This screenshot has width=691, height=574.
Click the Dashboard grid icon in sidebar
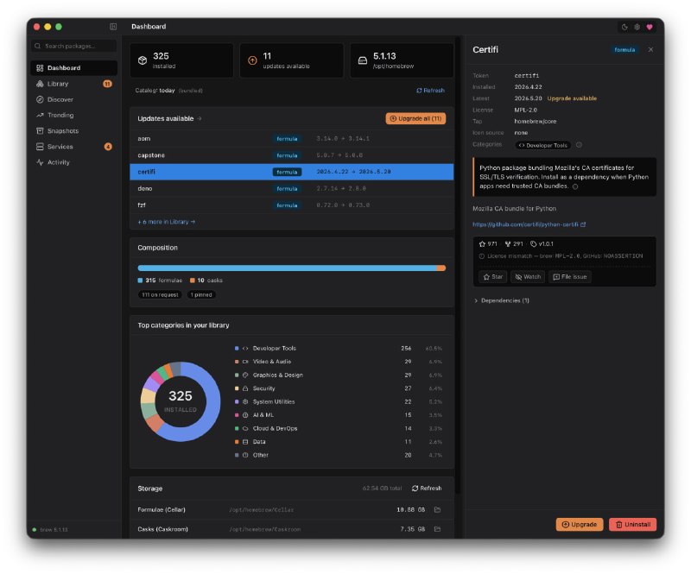click(40, 68)
